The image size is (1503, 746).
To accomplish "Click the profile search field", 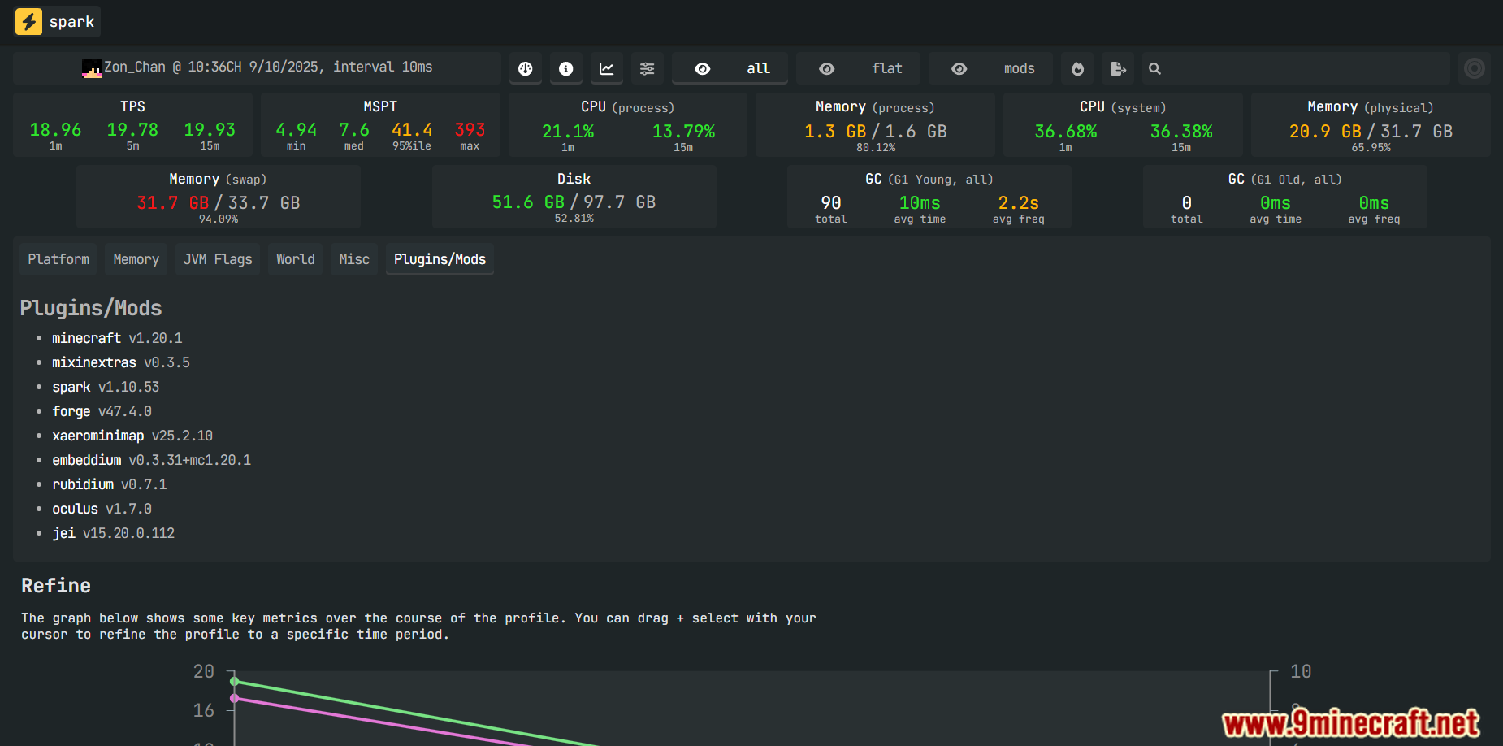I will (1300, 69).
